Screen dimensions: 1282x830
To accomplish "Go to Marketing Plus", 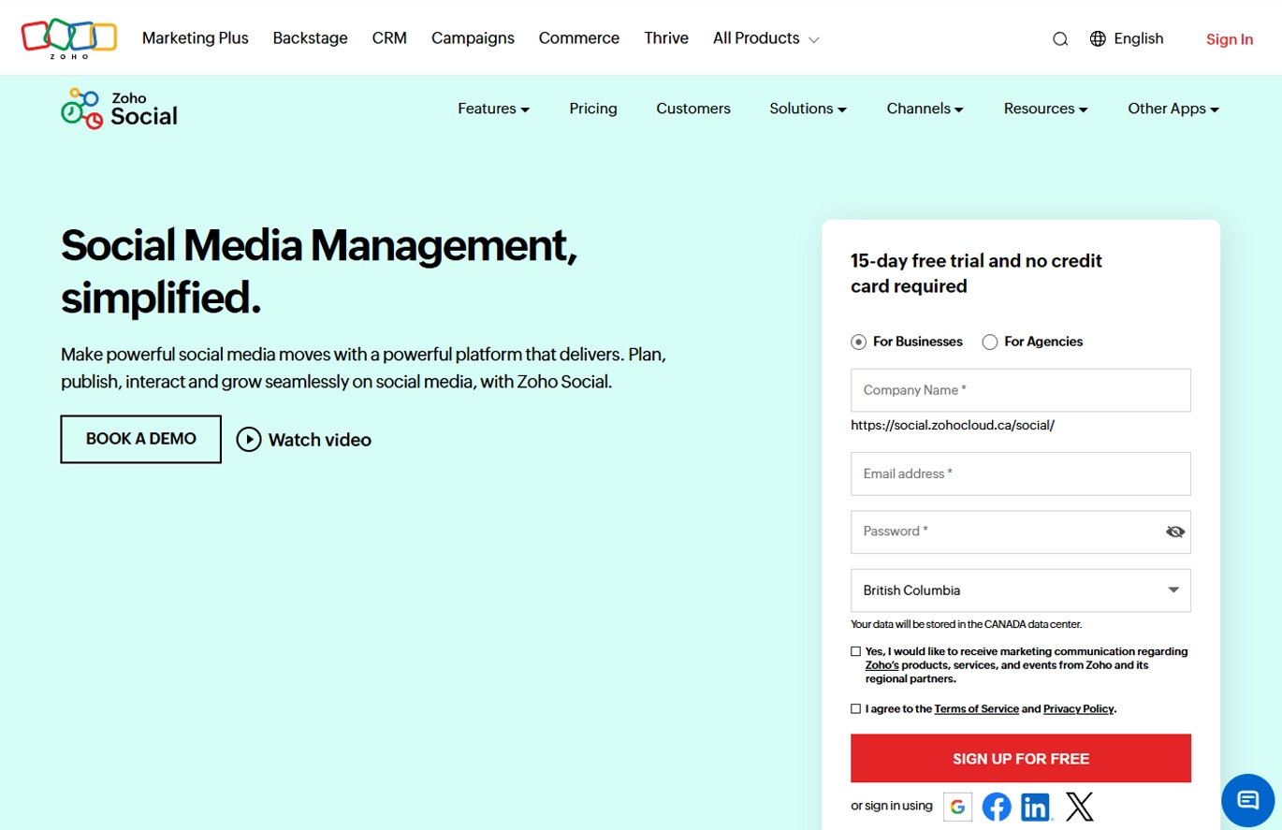I will tap(196, 38).
